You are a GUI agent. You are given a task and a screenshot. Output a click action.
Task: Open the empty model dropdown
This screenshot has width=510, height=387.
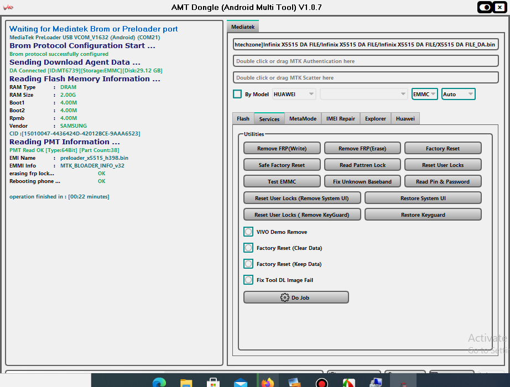[363, 94]
